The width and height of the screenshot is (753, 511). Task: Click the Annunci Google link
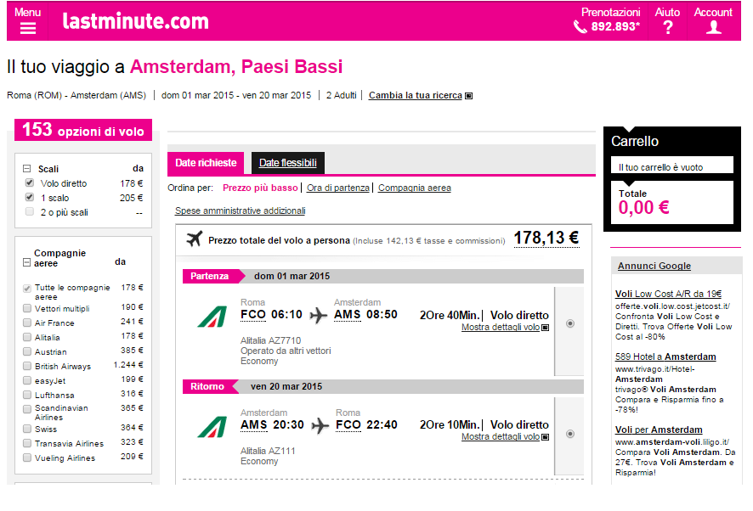point(654,266)
